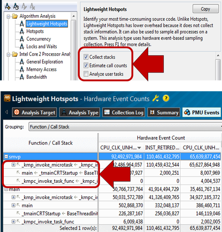Screen dimensions: 222x232
Task: Open the Grouping Function / Call Stack dropdown
Action: click(125, 127)
